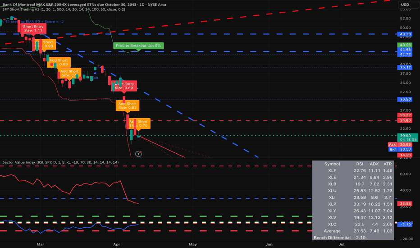420x248 pixels.
Task: Click the RSI column header in table
Action: click(x=360, y=164)
